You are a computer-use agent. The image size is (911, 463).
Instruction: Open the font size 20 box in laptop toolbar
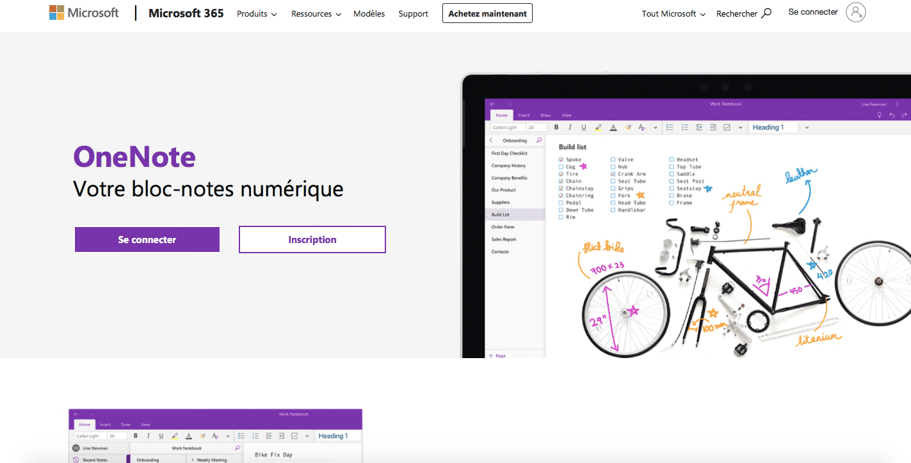click(x=536, y=127)
